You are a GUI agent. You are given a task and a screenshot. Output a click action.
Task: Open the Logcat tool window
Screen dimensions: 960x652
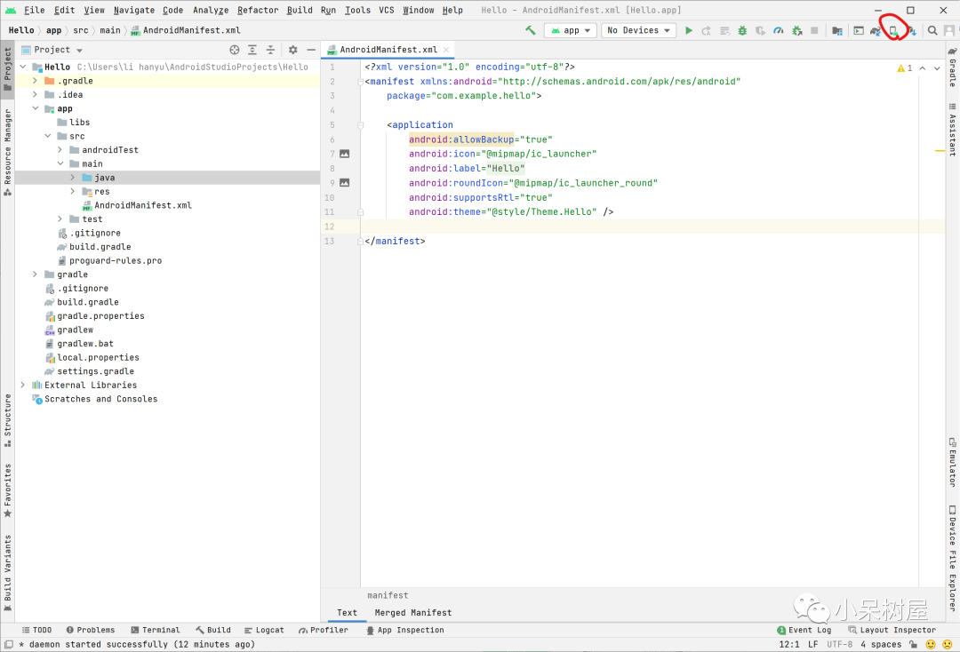point(263,630)
